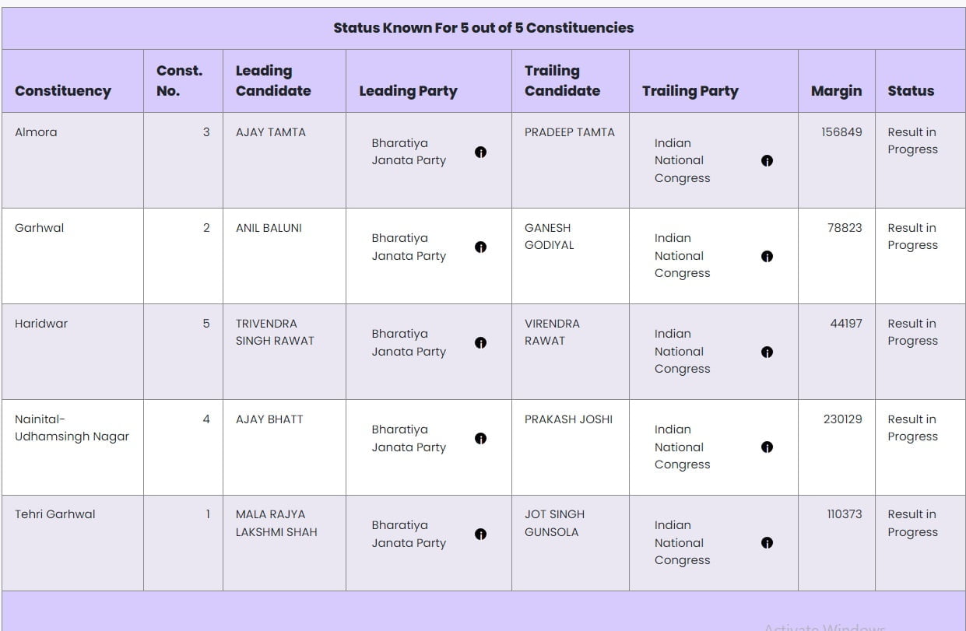
Task: Click info icon for Haridwar's Indian National Congress
Action: tap(767, 352)
